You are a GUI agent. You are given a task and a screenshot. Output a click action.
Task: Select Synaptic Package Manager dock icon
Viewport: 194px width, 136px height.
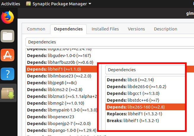point(8,93)
